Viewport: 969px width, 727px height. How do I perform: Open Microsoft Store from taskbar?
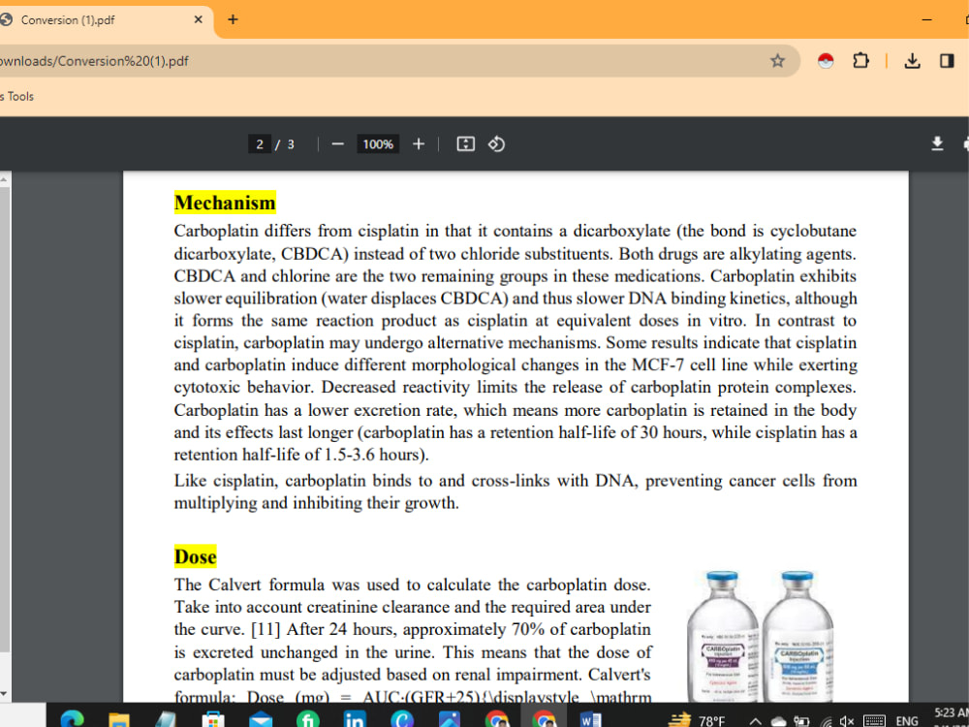click(213, 719)
